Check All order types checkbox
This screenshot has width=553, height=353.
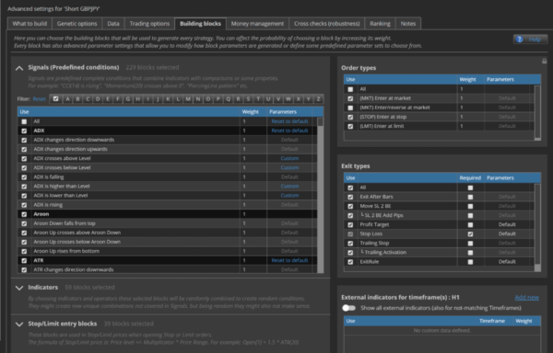pos(350,89)
